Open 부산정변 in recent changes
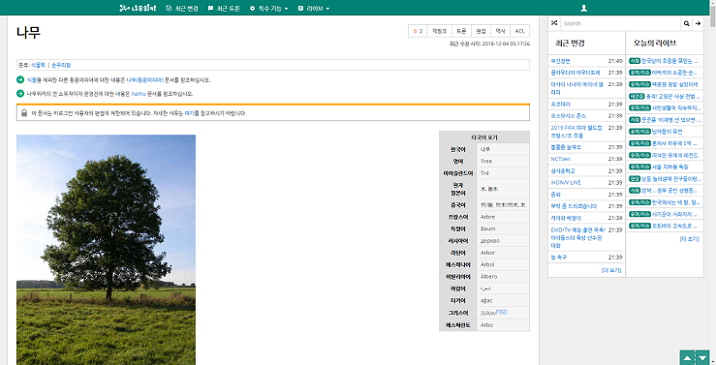 point(560,61)
